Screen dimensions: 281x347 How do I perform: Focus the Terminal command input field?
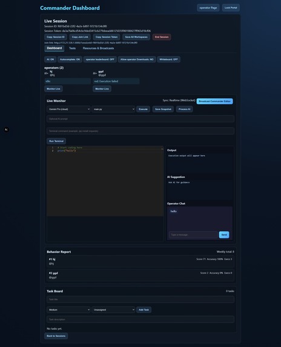[140, 131]
